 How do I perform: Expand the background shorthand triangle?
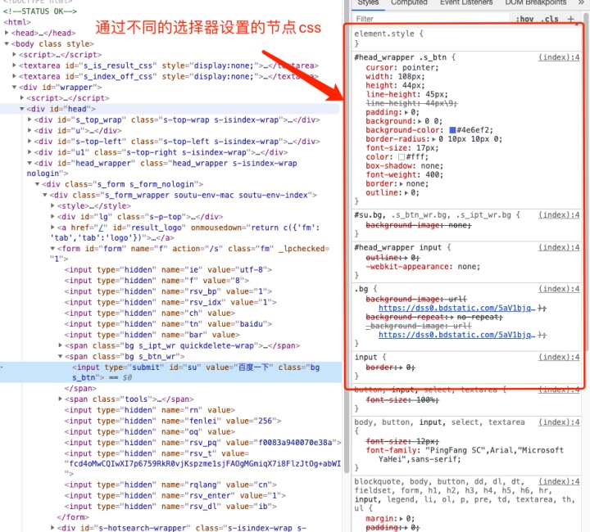420,121
